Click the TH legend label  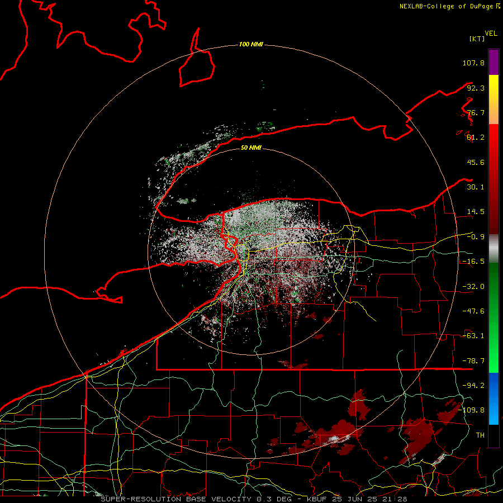pyautogui.click(x=480, y=435)
